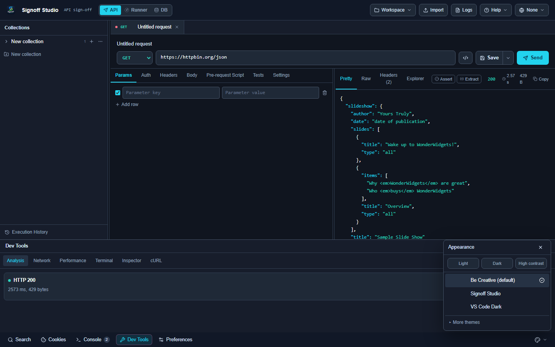
Task: Switch to Runner mode
Action: click(x=136, y=10)
